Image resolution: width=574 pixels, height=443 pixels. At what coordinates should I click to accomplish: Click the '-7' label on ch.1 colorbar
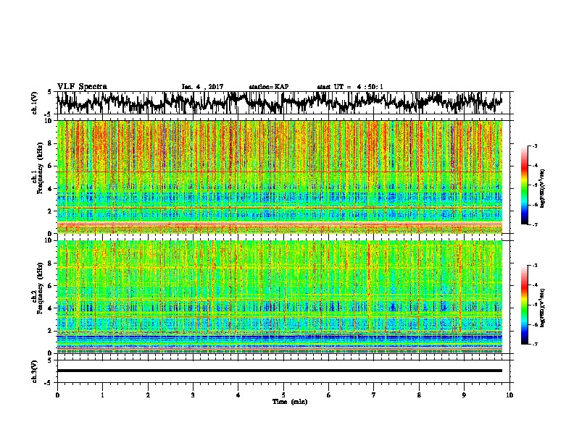[x=534, y=224]
